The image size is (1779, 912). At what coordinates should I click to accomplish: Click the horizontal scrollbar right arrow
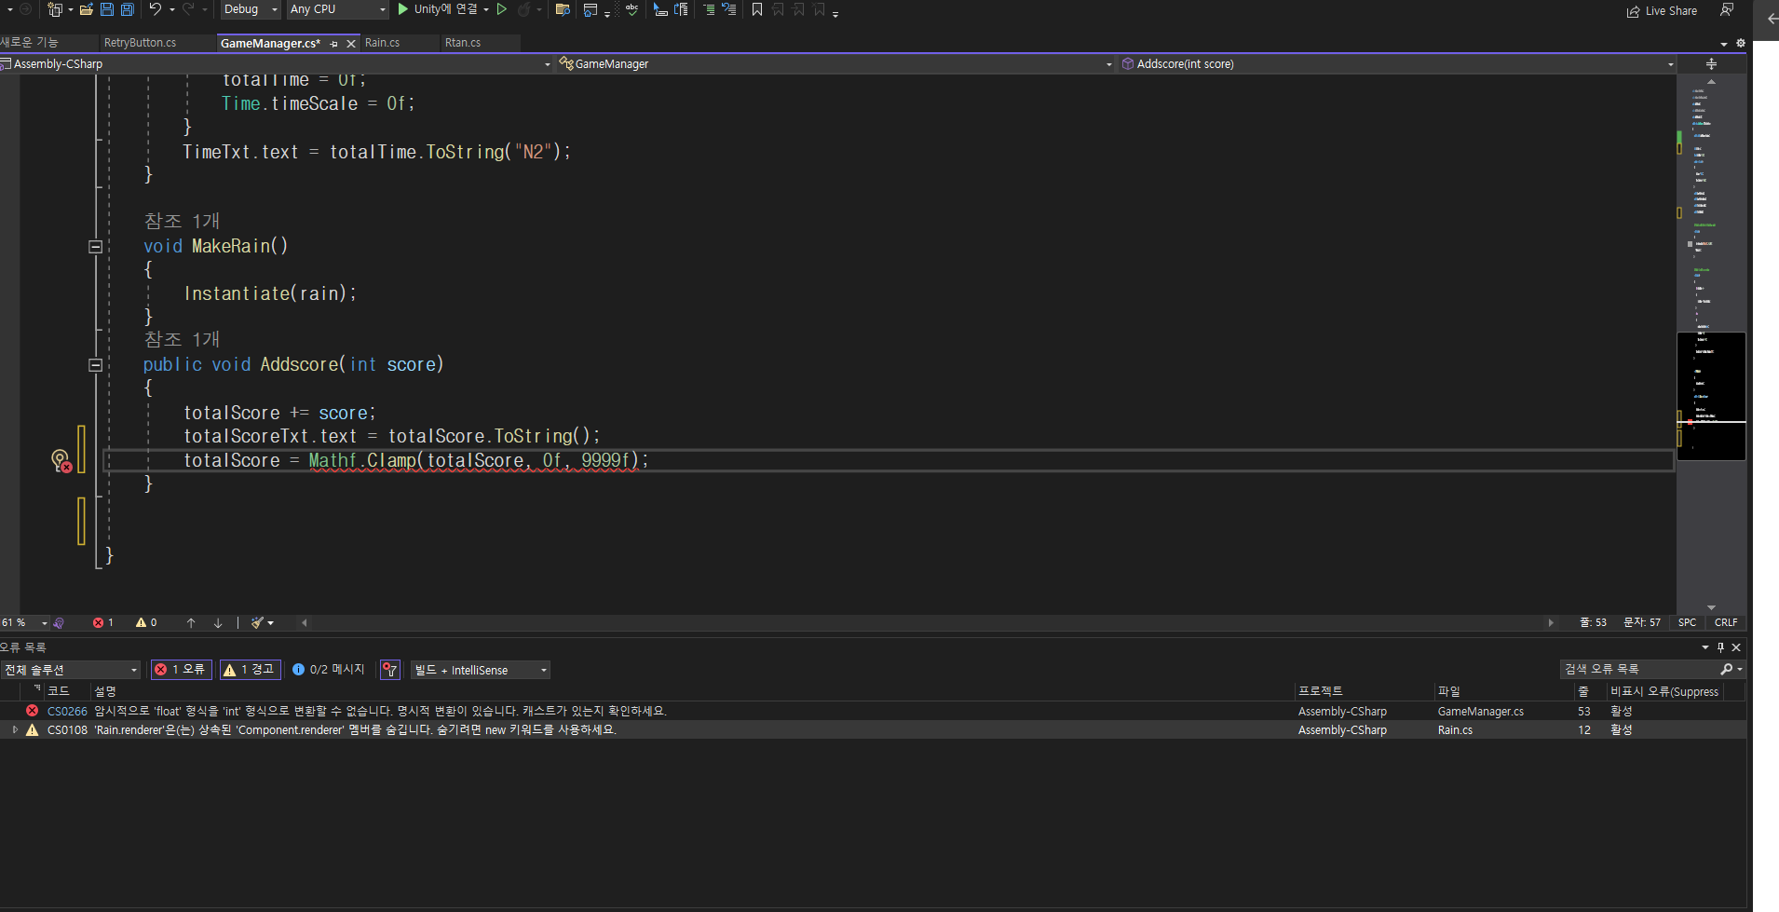[1551, 623]
